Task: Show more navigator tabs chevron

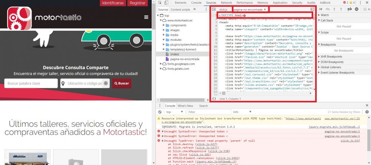Action: tap(195, 9)
